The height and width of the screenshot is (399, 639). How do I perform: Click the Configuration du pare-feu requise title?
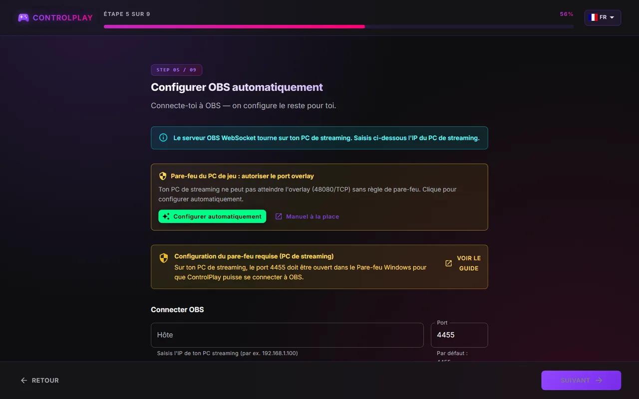(x=254, y=256)
